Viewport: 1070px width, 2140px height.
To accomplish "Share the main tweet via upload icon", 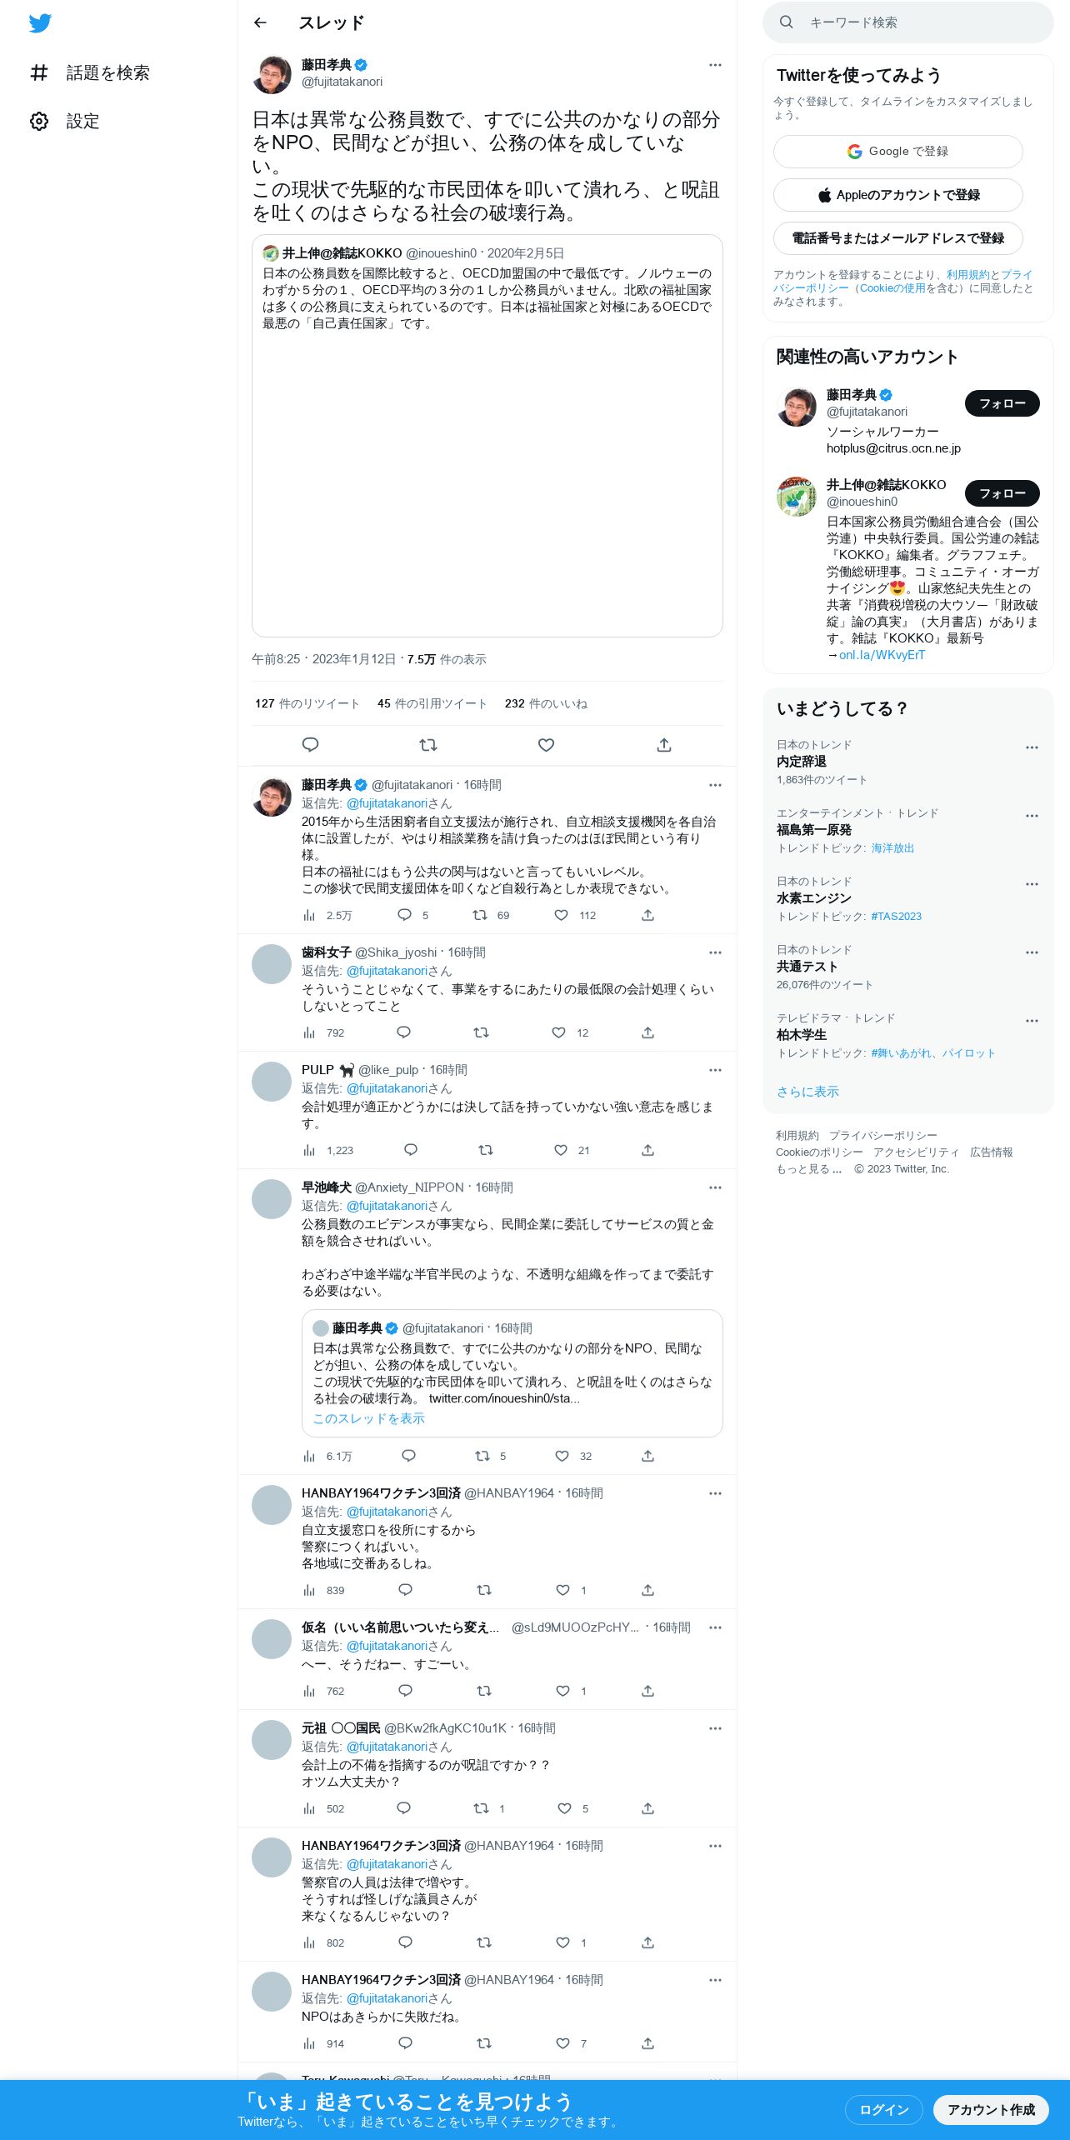I will (x=664, y=745).
